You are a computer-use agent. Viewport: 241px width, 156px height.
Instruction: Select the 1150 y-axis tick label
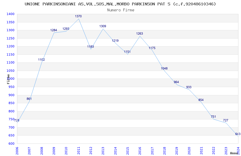coord(10,54)
